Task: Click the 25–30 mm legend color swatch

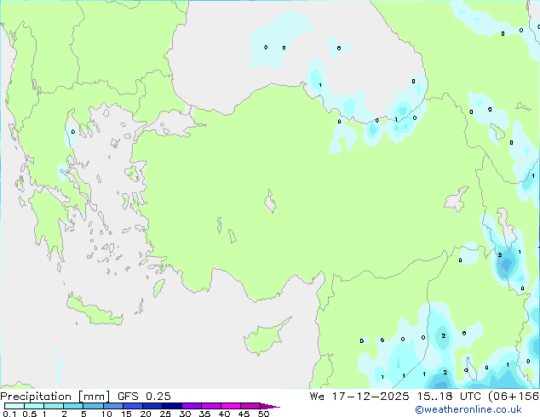Action: pyautogui.click(x=172, y=406)
